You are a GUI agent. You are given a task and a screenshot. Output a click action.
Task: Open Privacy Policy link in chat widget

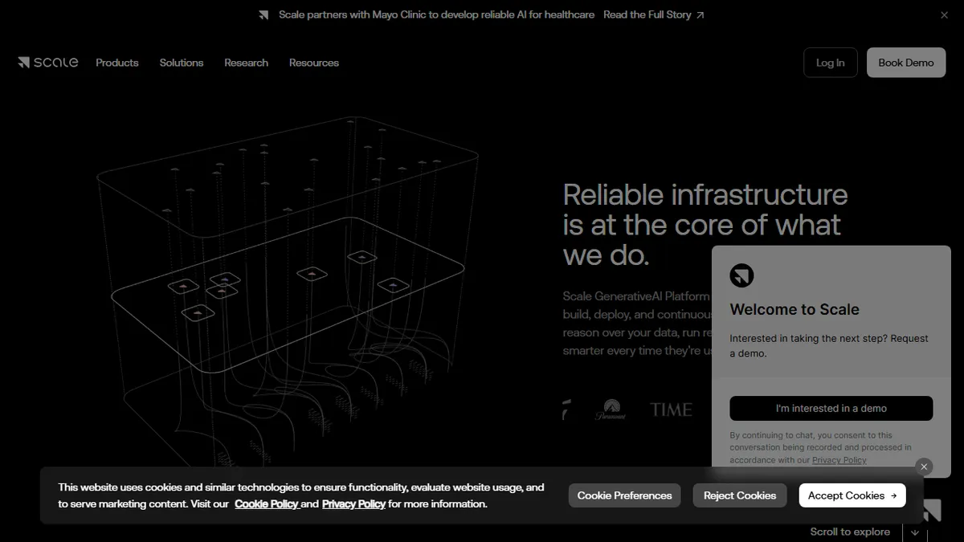pos(839,460)
